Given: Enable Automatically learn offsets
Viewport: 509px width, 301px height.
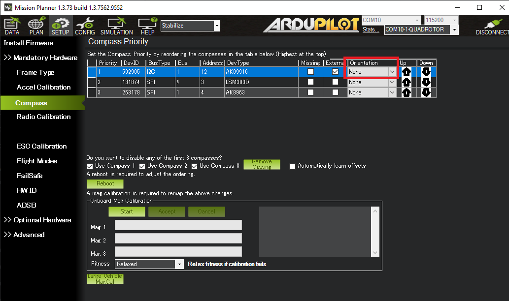Looking at the screenshot, I should (x=292, y=166).
